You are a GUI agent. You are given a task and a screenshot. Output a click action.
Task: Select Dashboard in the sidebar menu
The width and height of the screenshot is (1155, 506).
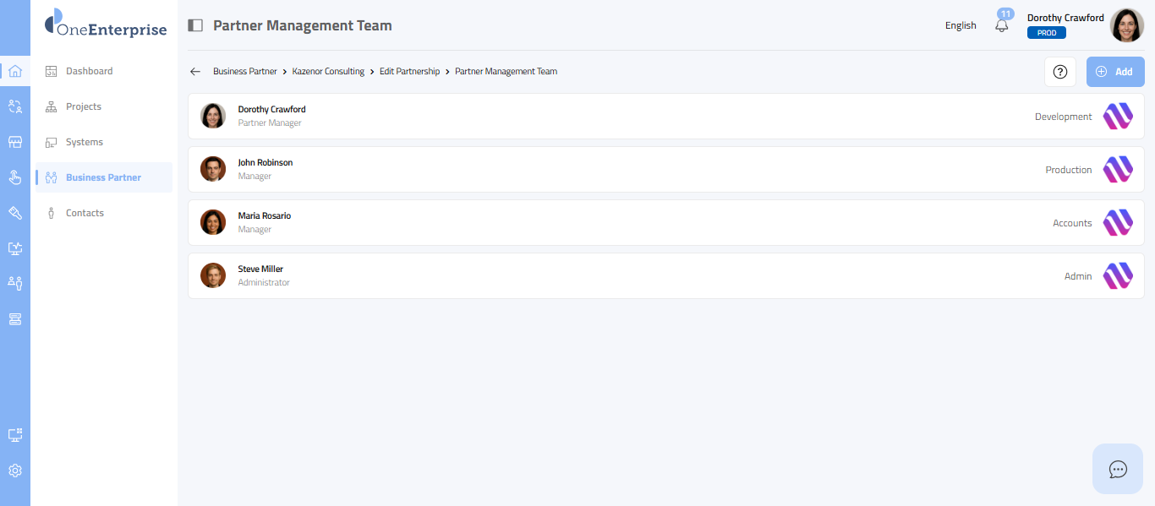[x=89, y=71]
